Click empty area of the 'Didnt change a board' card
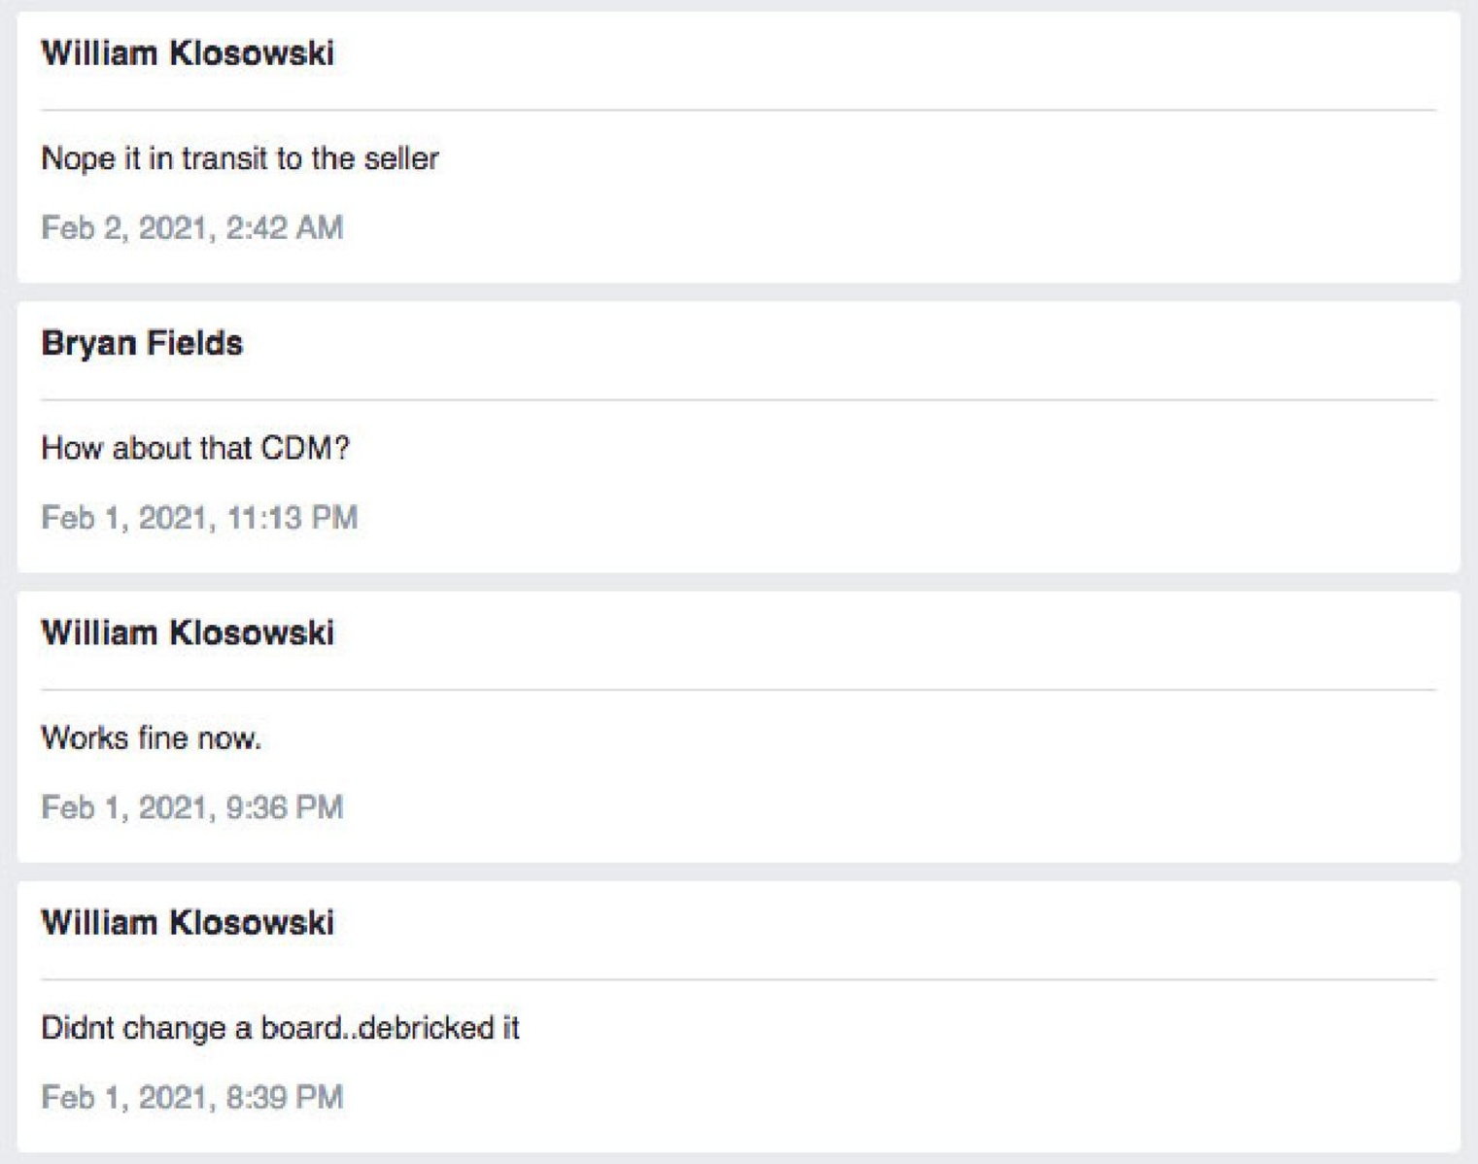The width and height of the screenshot is (1478, 1164). click(923, 1069)
